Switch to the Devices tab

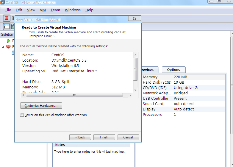(150, 70)
